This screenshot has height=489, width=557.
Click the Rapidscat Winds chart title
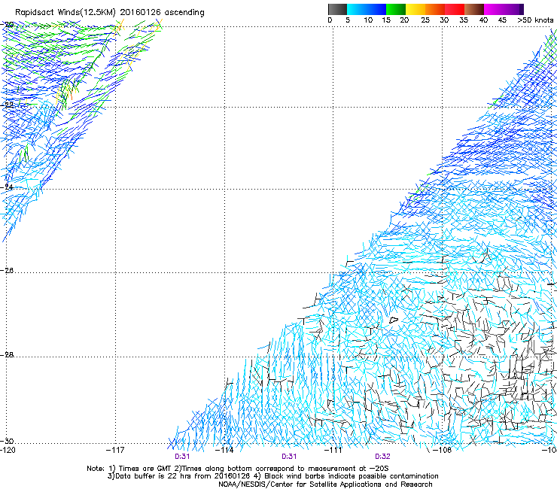[x=110, y=12]
